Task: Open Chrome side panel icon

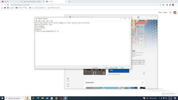Action: (170, 5)
